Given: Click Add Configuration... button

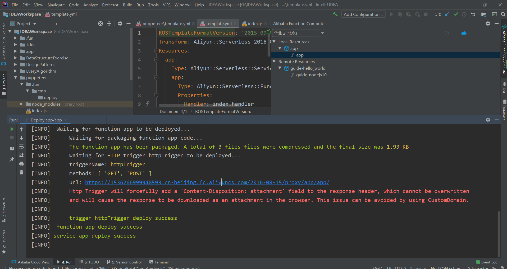Looking at the screenshot, I should tap(363, 14).
